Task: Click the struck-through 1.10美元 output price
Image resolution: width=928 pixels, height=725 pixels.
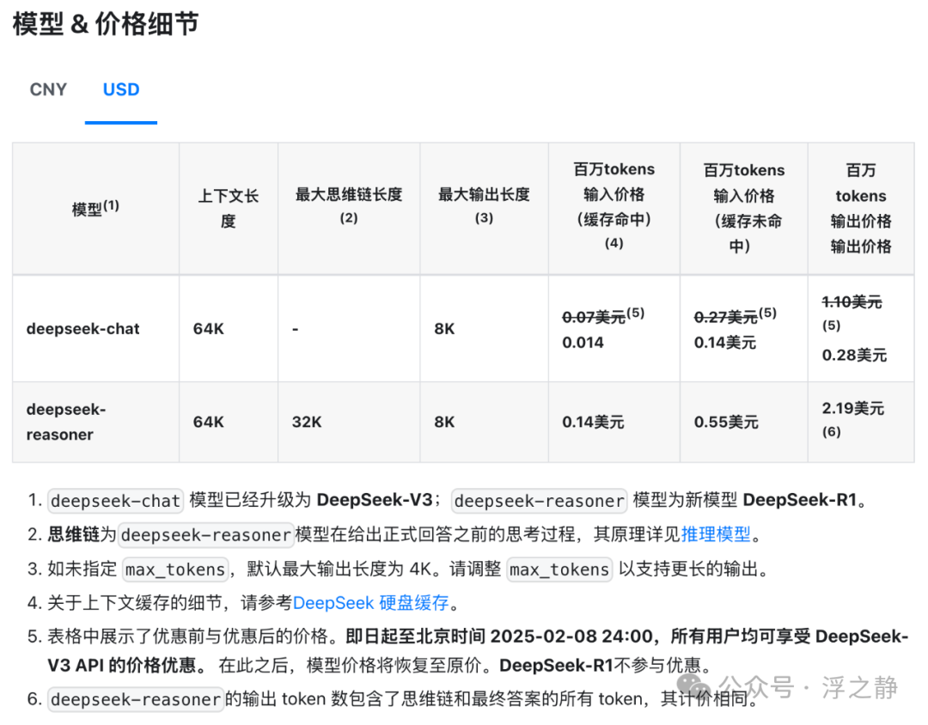Action: point(852,302)
